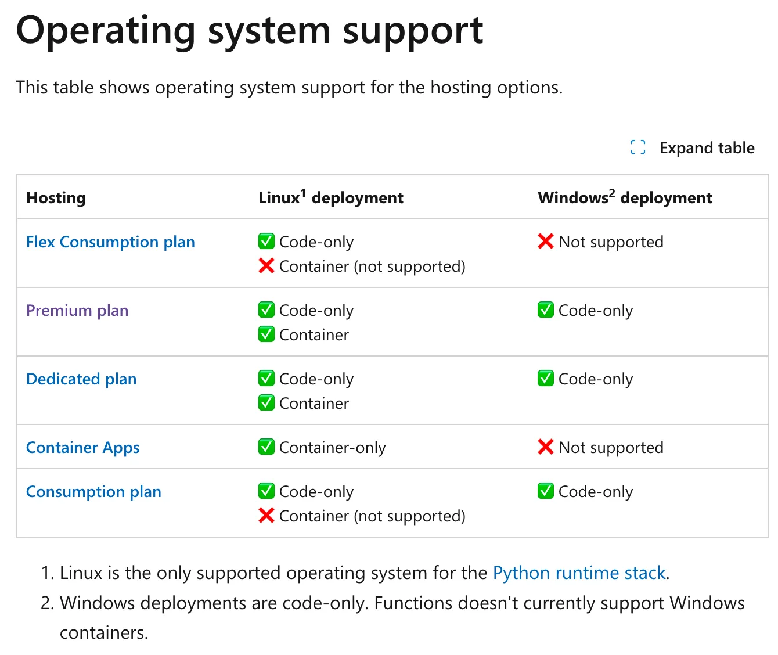Open the Python runtime stack link
This screenshot has height=655, width=778.
[579, 573]
